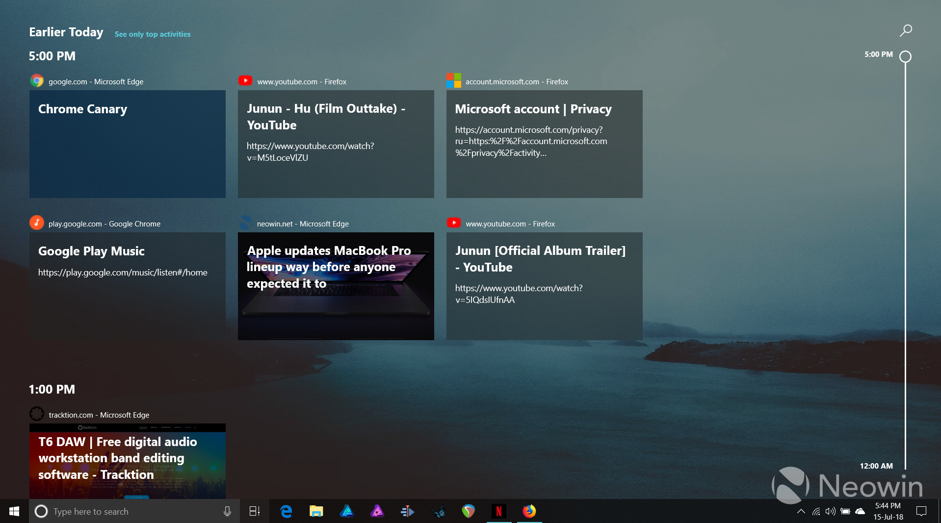Click YouTube icon above Junun - Hu card
The image size is (941, 523).
(x=245, y=81)
